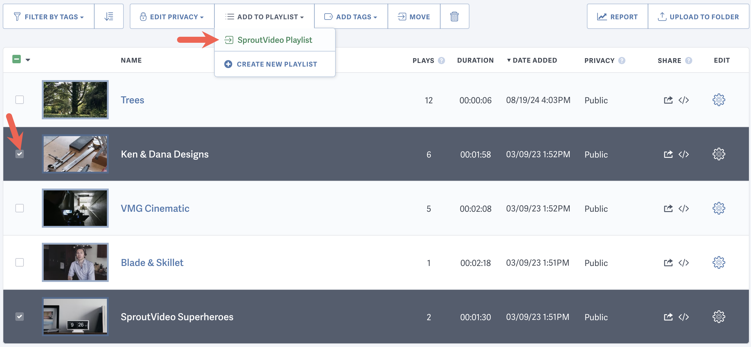Uncheck the Ken & Dana Designs checkbox
The height and width of the screenshot is (347, 751).
tap(20, 154)
